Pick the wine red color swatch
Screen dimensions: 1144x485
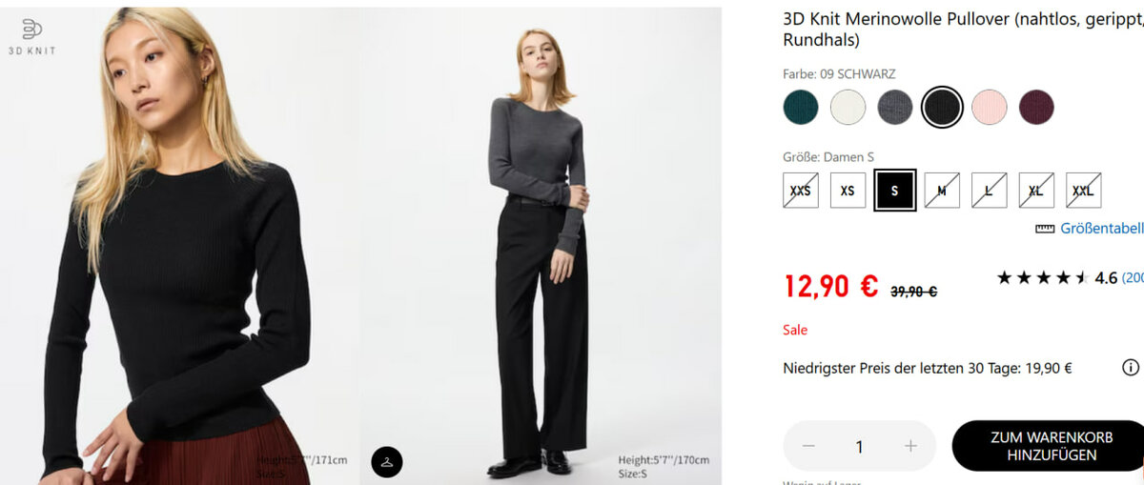coord(1036,108)
